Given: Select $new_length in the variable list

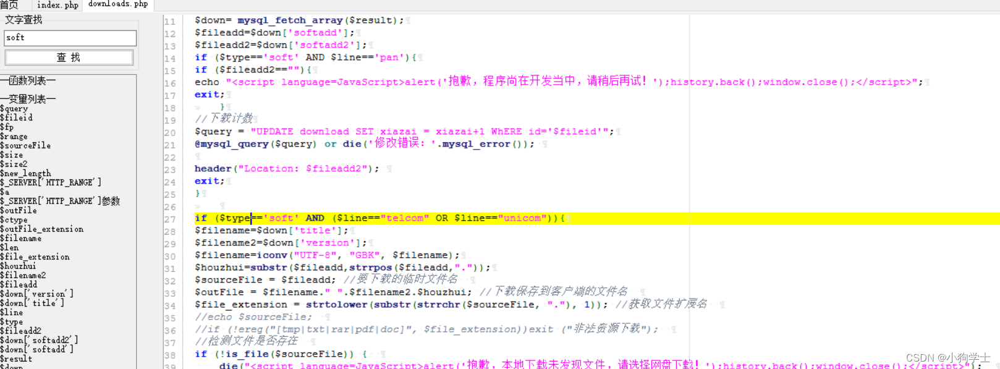Looking at the screenshot, I should coord(25,173).
